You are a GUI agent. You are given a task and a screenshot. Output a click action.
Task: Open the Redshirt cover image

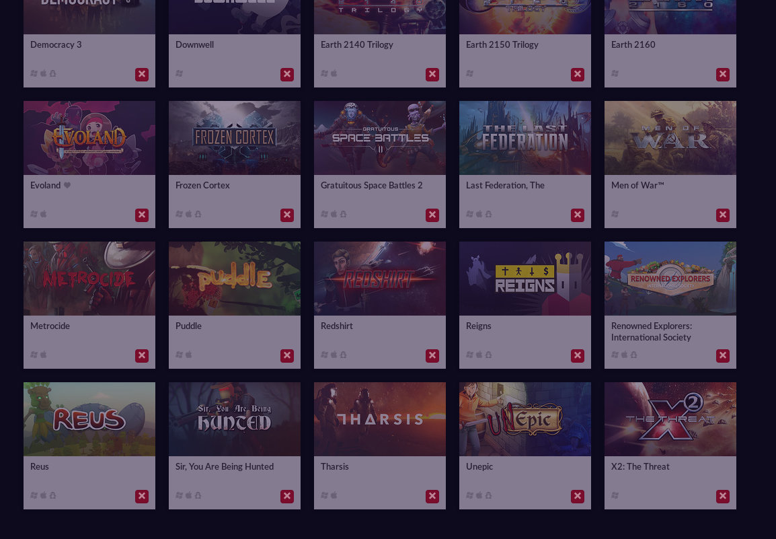[380, 279]
